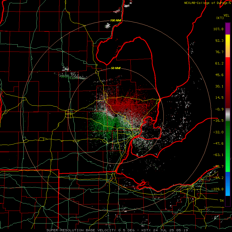Click the [KT] units label
This screenshot has width=232, height=232.
pyautogui.click(x=220, y=18)
